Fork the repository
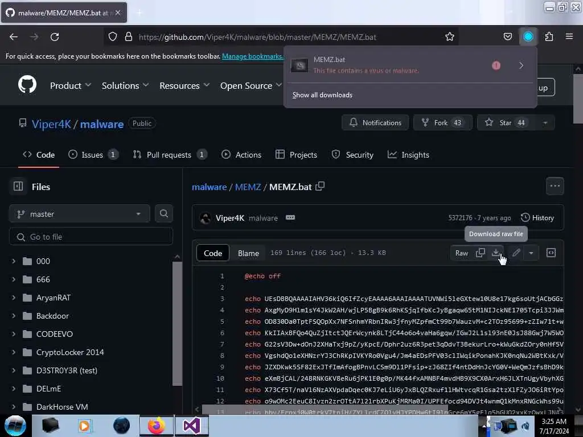583x437 pixels. click(x=442, y=123)
